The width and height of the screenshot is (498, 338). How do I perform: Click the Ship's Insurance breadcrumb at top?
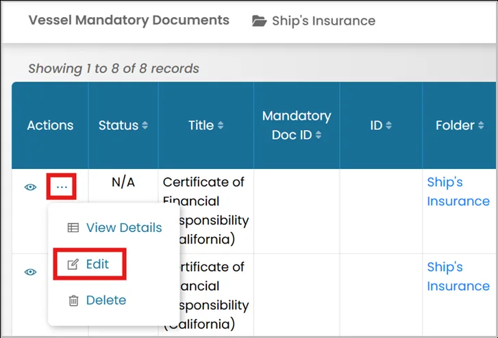323,21
